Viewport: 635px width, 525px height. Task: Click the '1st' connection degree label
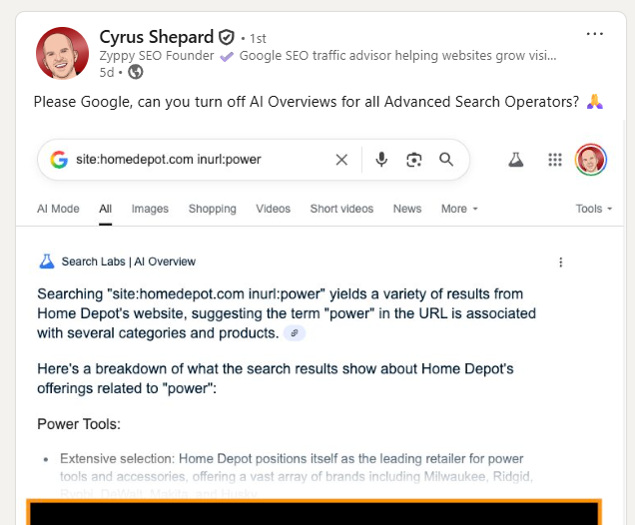point(258,39)
